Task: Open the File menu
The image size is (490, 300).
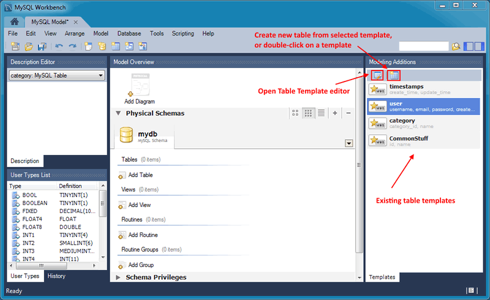Action: tap(13, 34)
